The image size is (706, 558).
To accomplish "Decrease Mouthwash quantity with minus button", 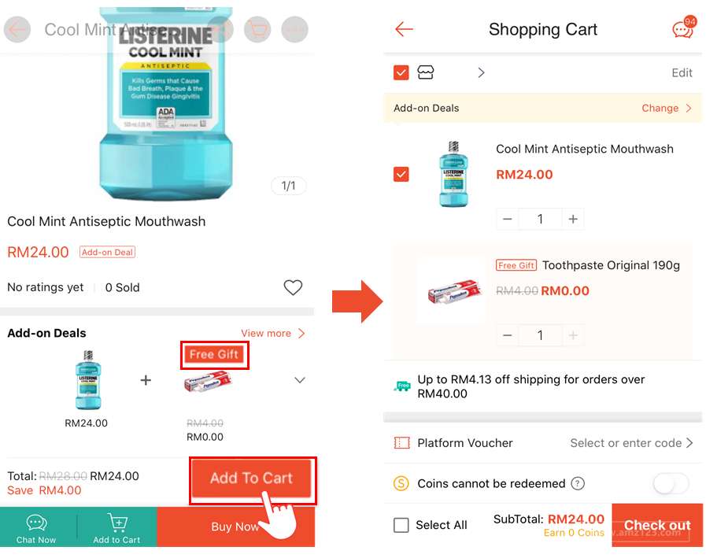I will (508, 220).
